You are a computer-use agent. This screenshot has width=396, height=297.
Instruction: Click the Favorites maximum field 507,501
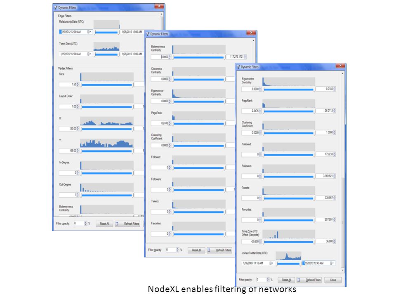324,219
